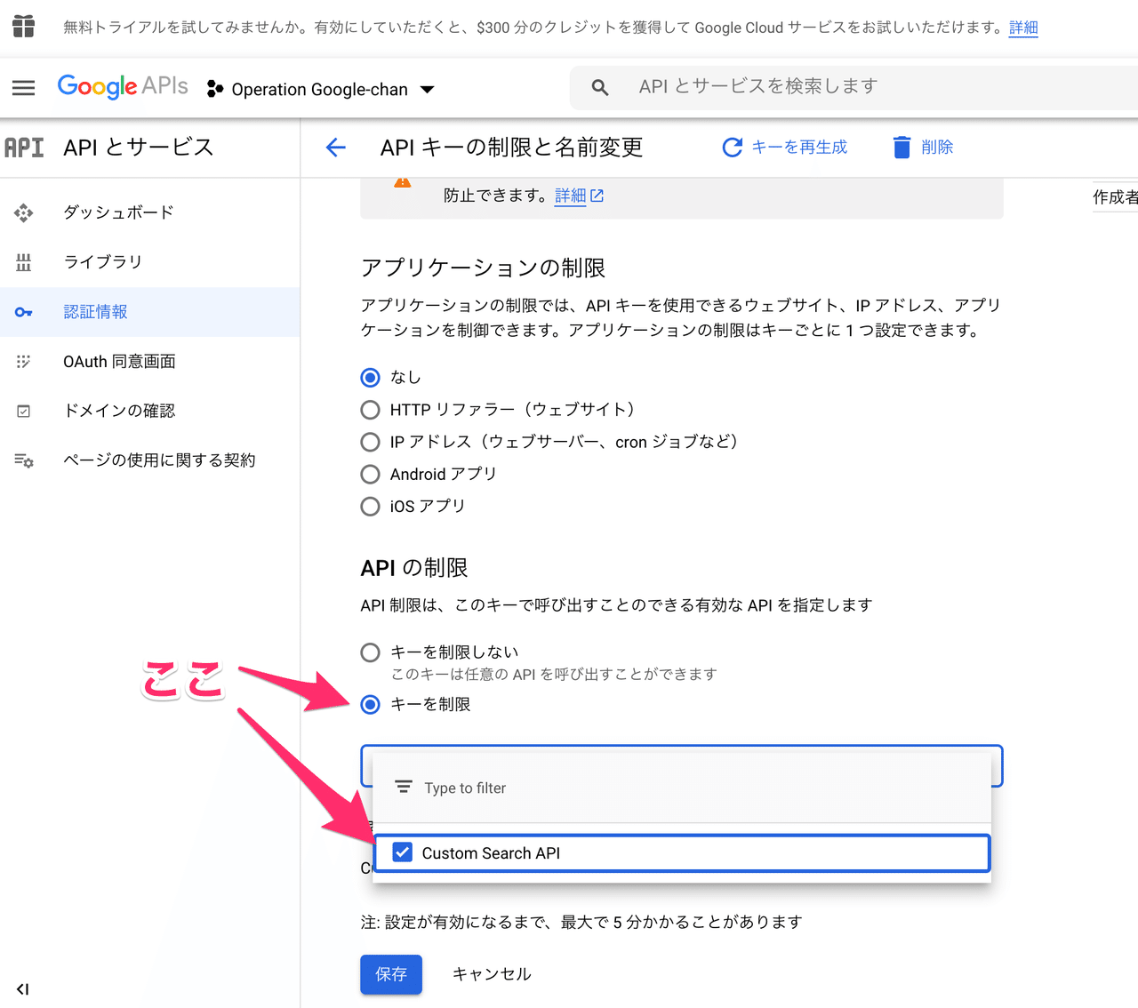Click the key icon for 認証情報
This screenshot has height=1008, width=1138.
pos(24,312)
